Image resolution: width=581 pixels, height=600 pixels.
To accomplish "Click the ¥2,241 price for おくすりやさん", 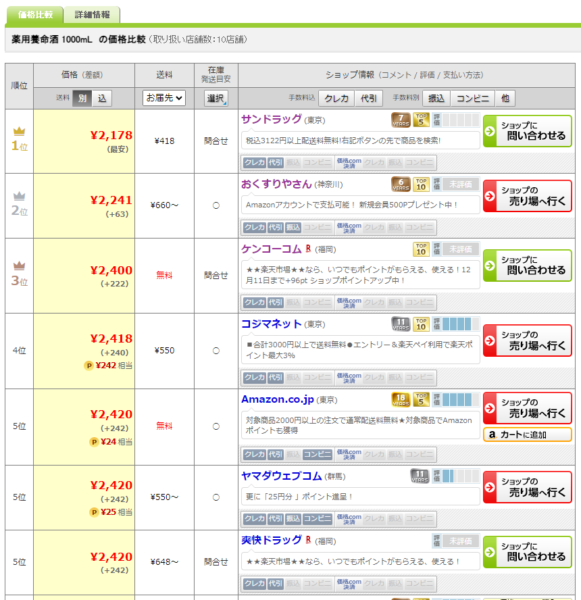I will point(111,200).
